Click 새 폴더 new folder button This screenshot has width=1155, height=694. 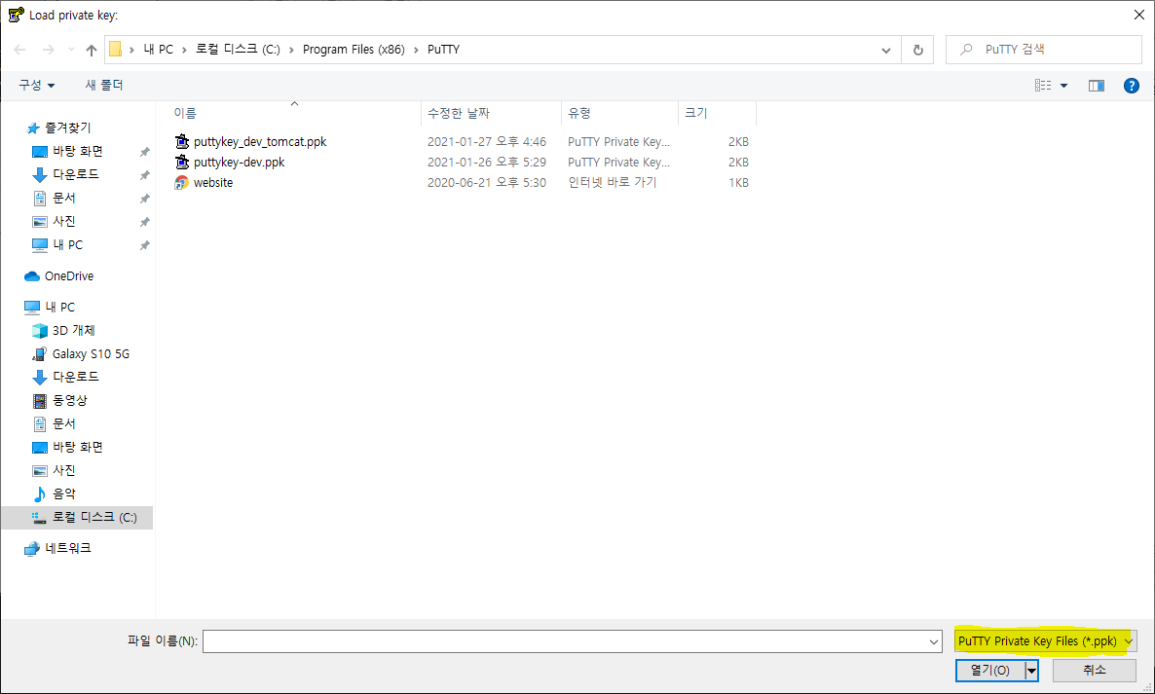(x=104, y=86)
